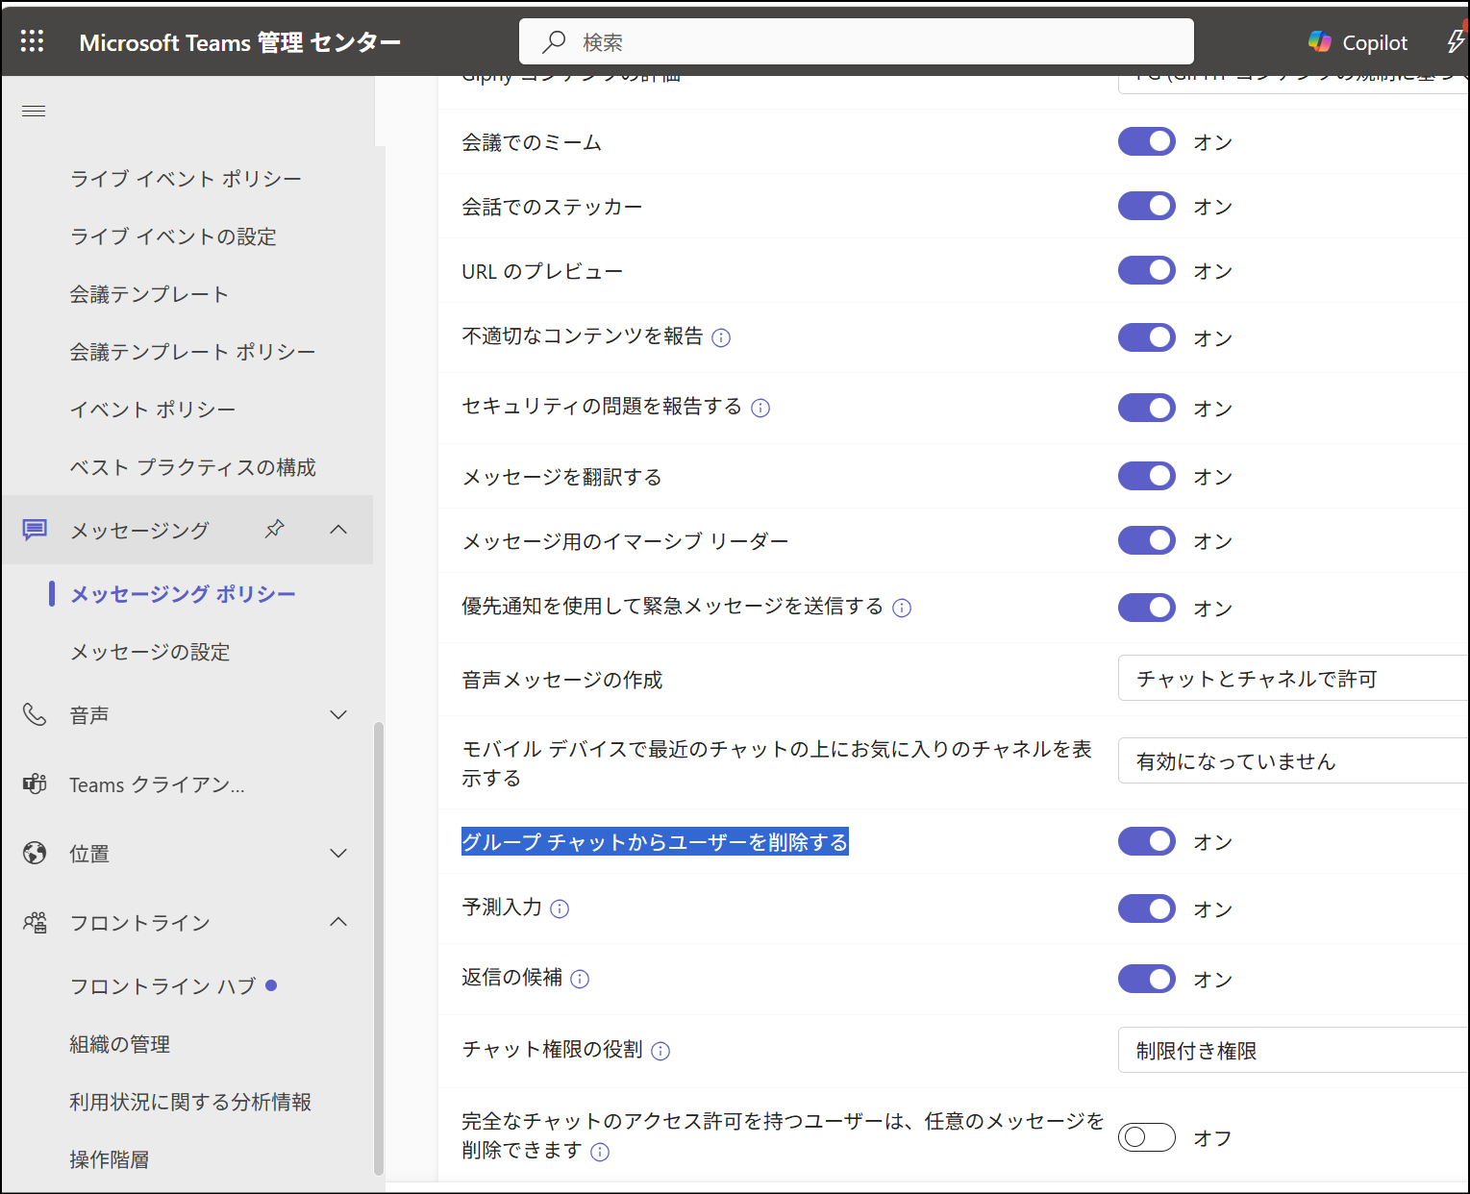1470x1194 pixels.
Task: Collapse the フロントライン section chevron
Action: click(338, 921)
